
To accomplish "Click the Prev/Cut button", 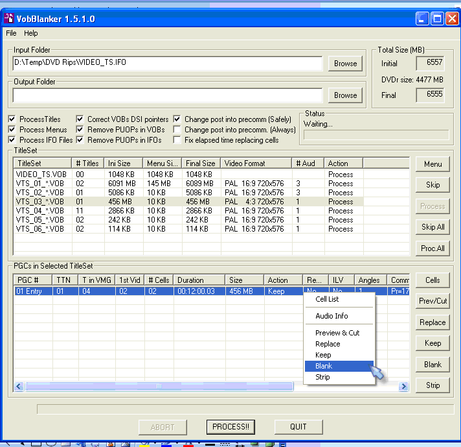I will [433, 301].
